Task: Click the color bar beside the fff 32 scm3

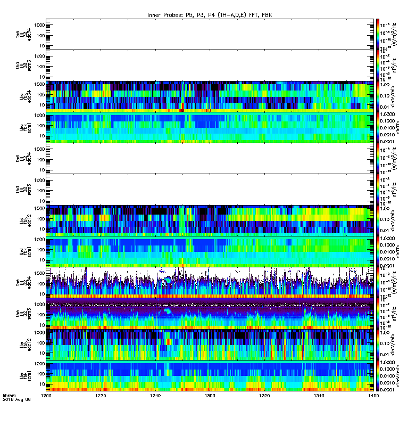Action: pyautogui.click(x=378, y=314)
